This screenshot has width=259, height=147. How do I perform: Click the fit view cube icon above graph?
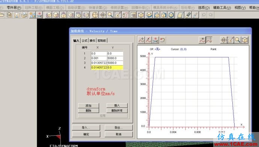pyautogui.click(x=245, y=40)
